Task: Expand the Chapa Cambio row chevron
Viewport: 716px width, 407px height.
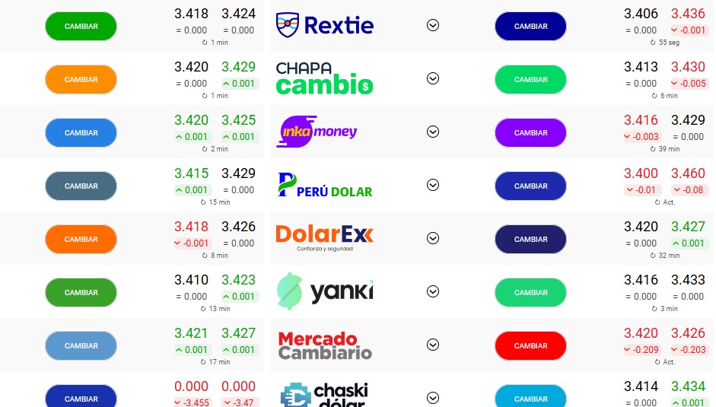Action: [433, 78]
